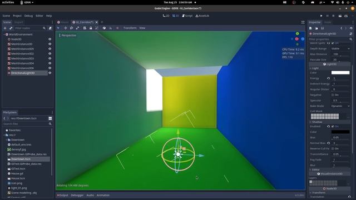Switch to the Import dock tab
The width and height of the screenshot is (356, 200).
pos(18,22)
